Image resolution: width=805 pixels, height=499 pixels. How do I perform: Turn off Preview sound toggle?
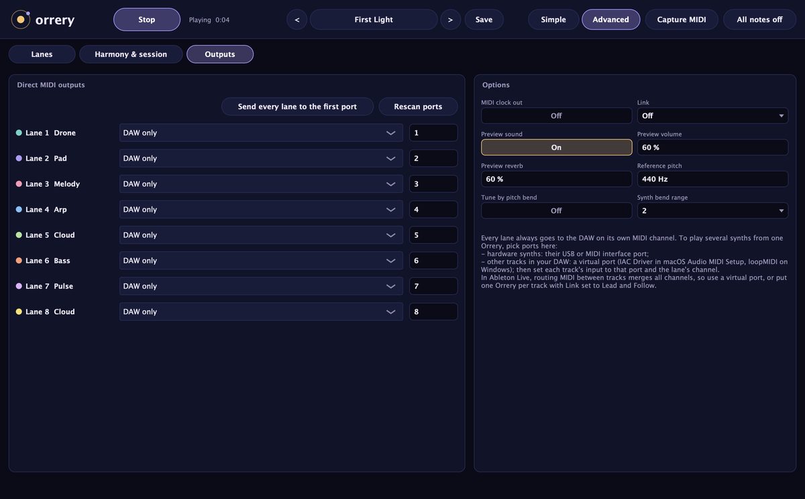click(x=556, y=147)
